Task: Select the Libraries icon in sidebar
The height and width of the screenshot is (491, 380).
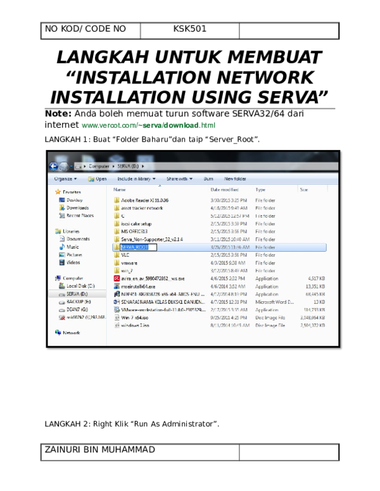Action: coord(58,231)
